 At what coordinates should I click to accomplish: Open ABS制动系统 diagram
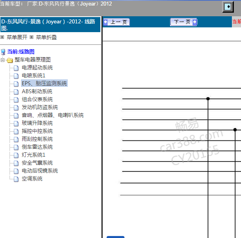(x=37, y=91)
